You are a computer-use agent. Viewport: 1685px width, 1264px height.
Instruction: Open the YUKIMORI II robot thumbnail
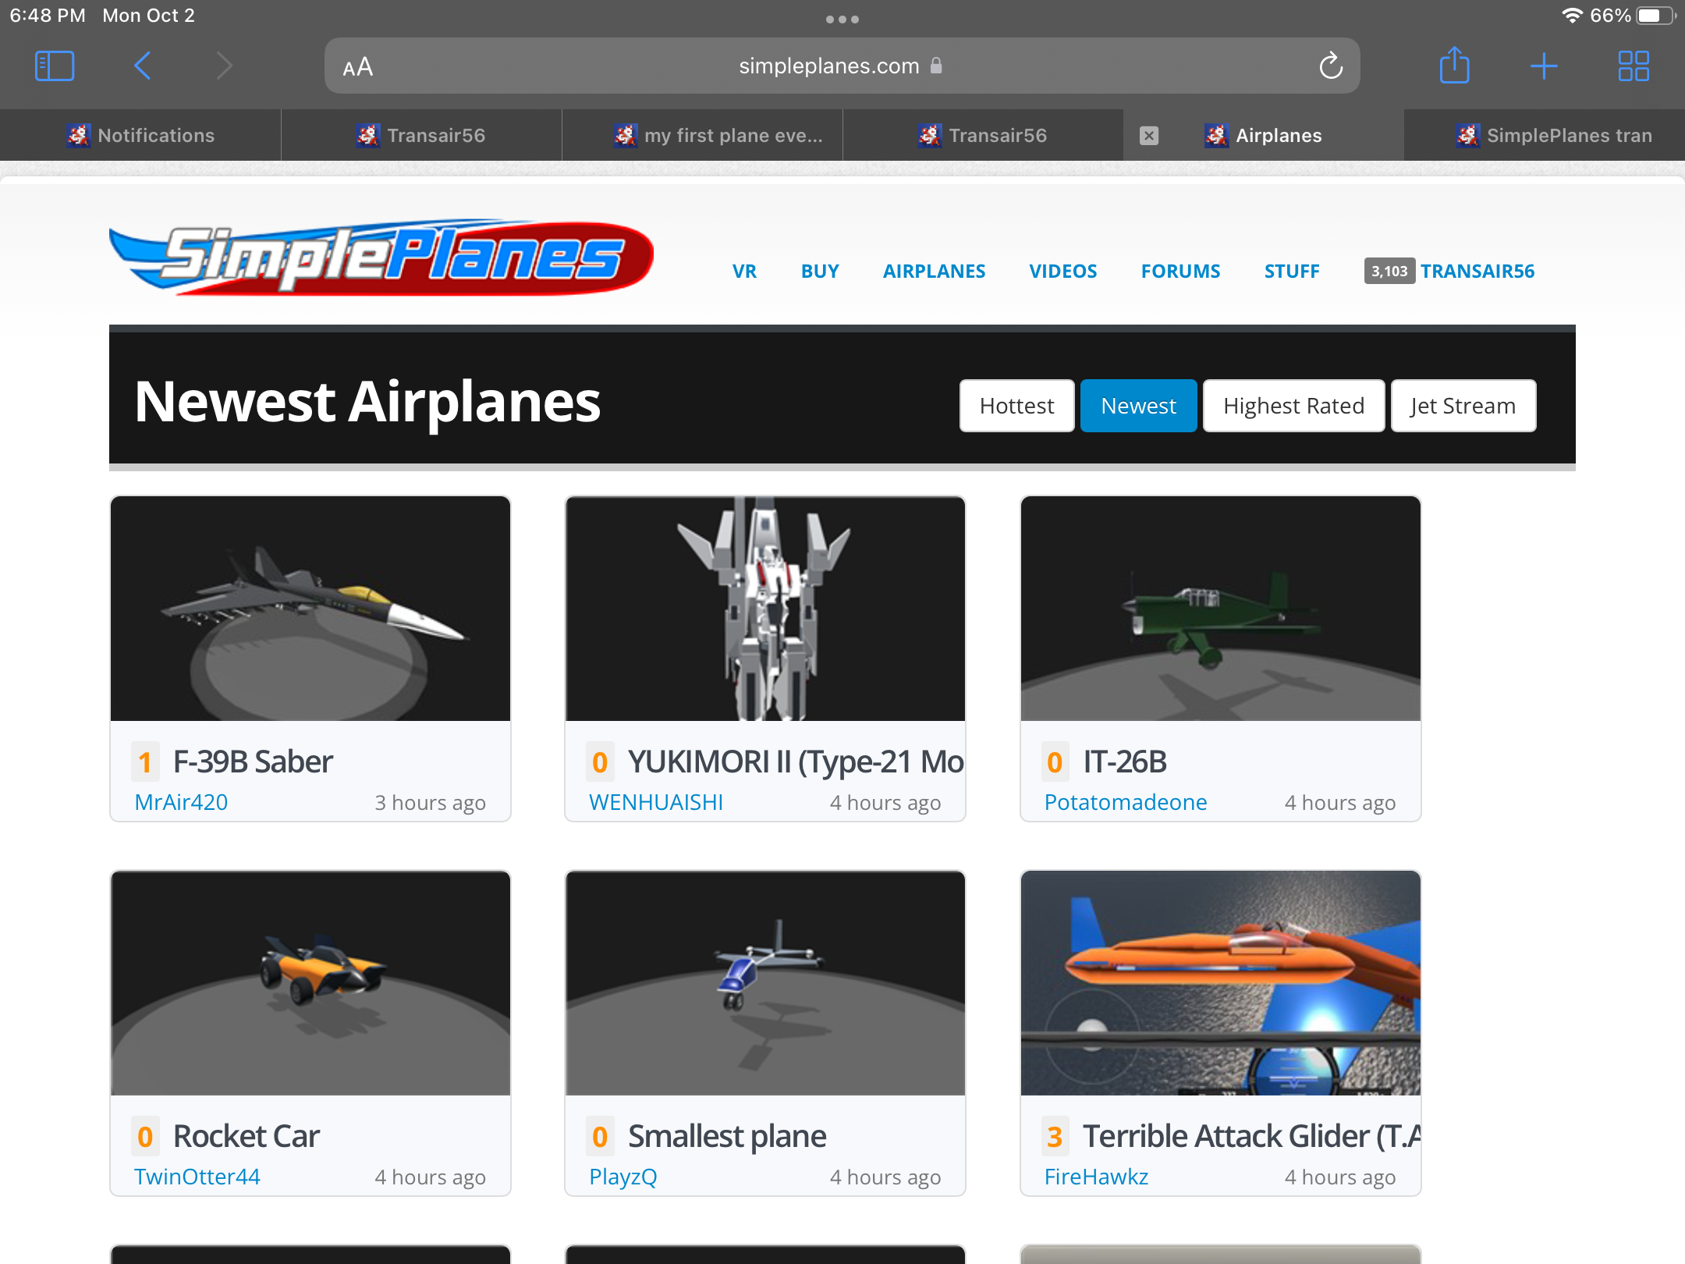point(765,609)
